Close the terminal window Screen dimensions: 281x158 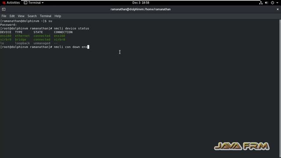[277, 9]
